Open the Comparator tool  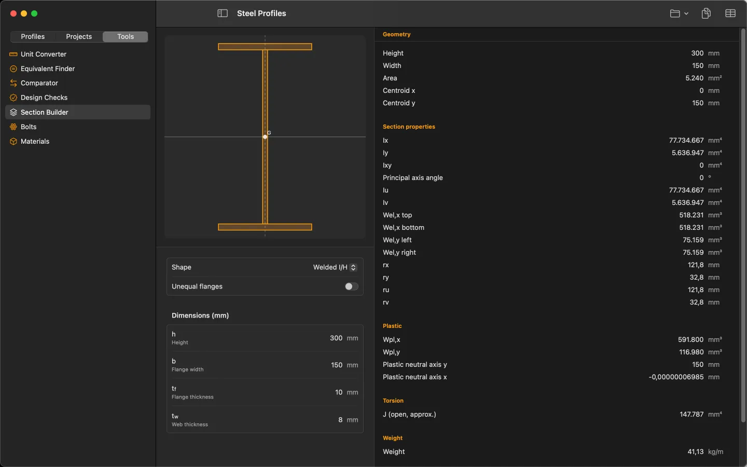(78, 83)
